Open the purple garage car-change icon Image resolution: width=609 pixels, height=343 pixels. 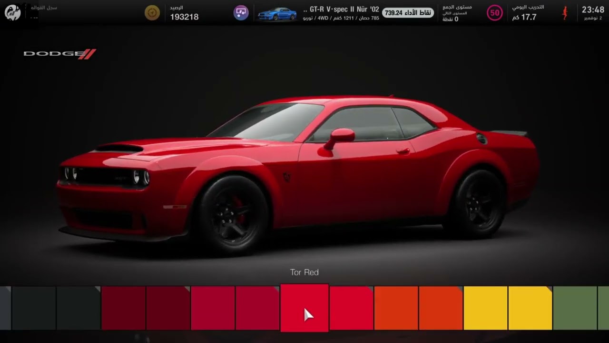241,13
